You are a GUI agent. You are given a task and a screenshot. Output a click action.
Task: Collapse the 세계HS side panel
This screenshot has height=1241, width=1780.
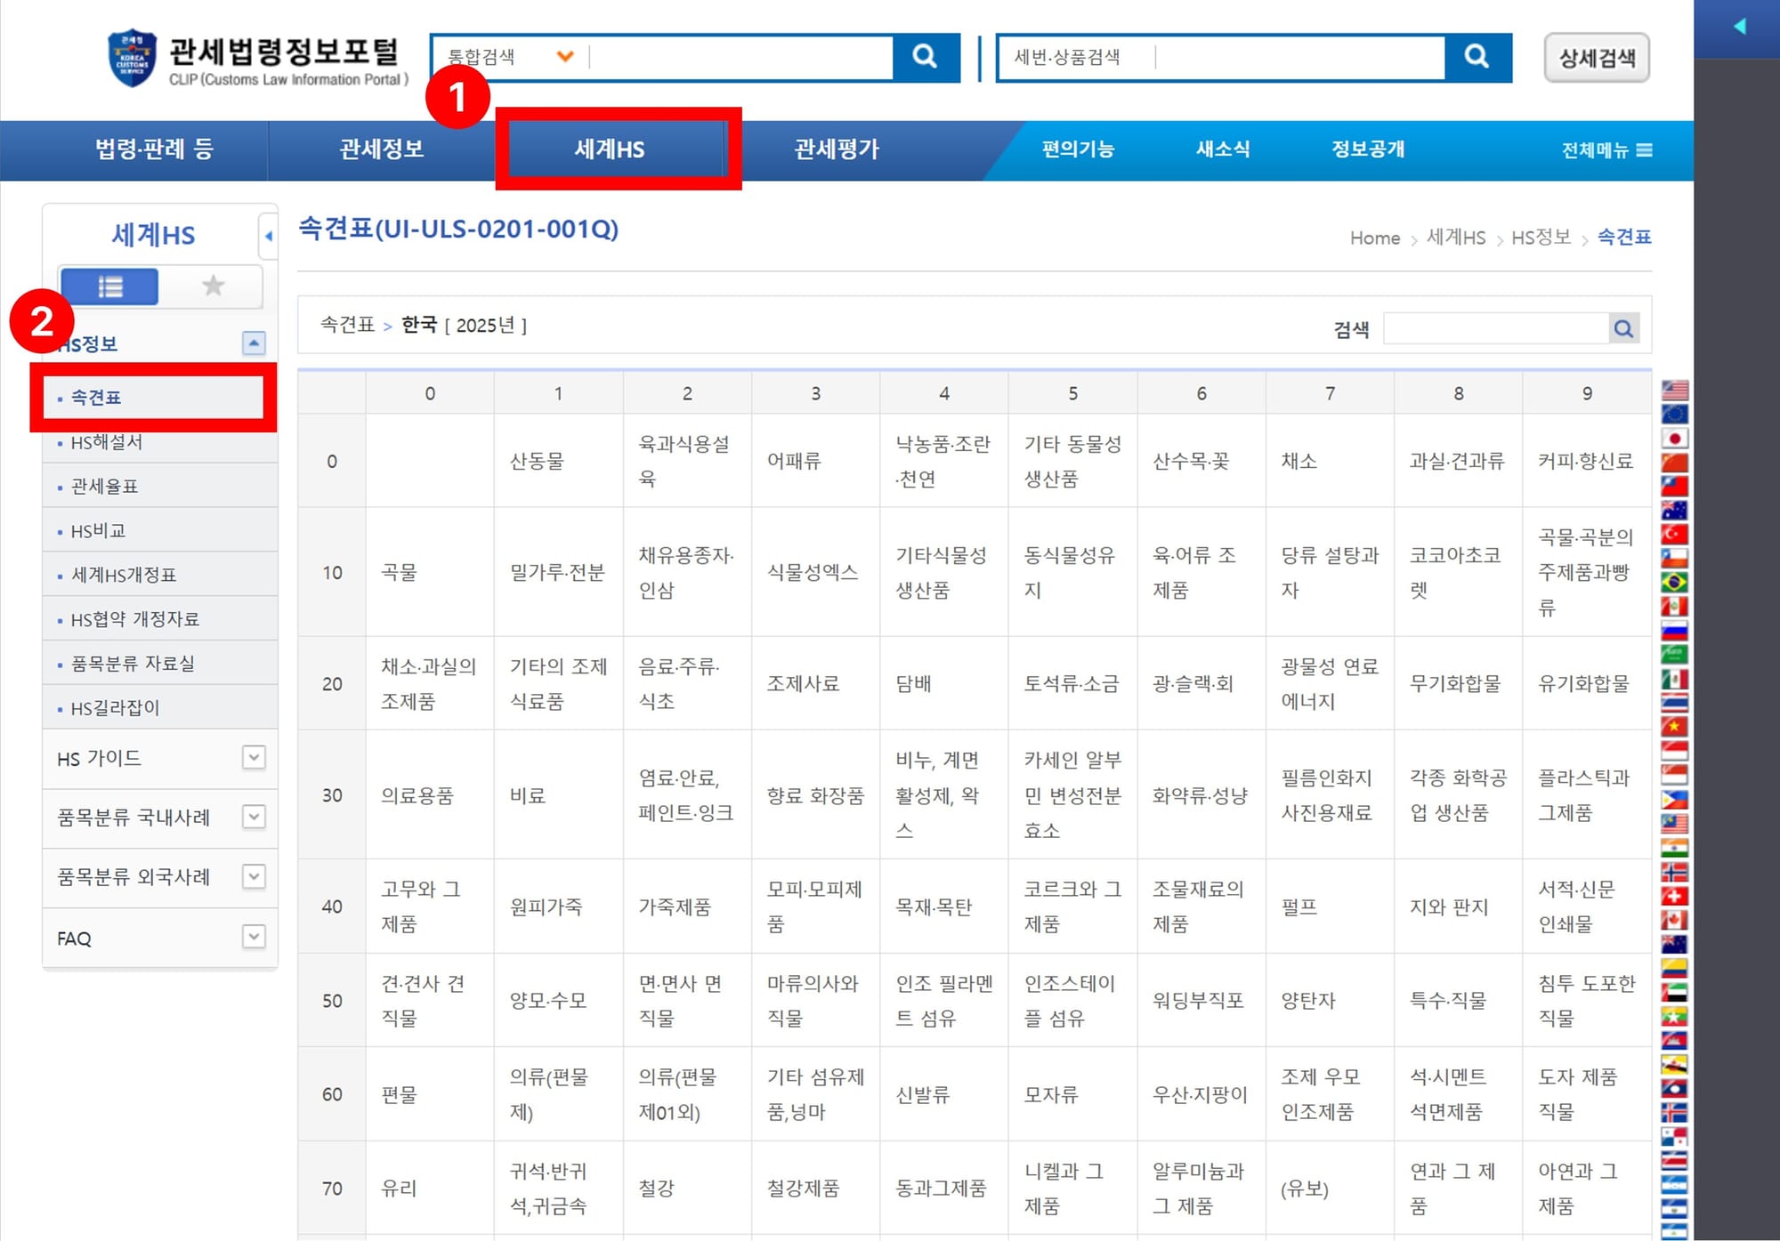269,237
